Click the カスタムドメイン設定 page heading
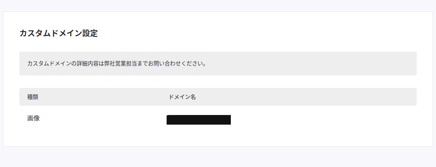436x167 pixels. pos(59,34)
